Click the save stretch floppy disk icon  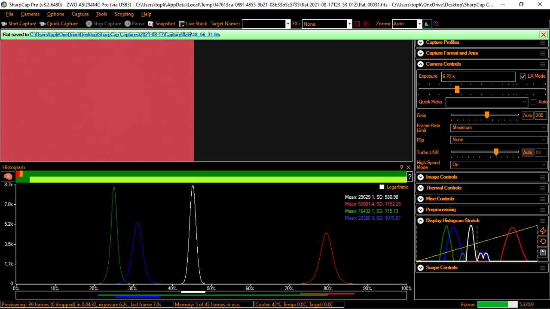543,252
